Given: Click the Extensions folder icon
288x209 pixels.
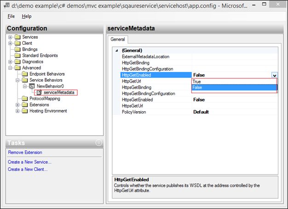Looking at the screenshot, I should [x=25, y=105].
